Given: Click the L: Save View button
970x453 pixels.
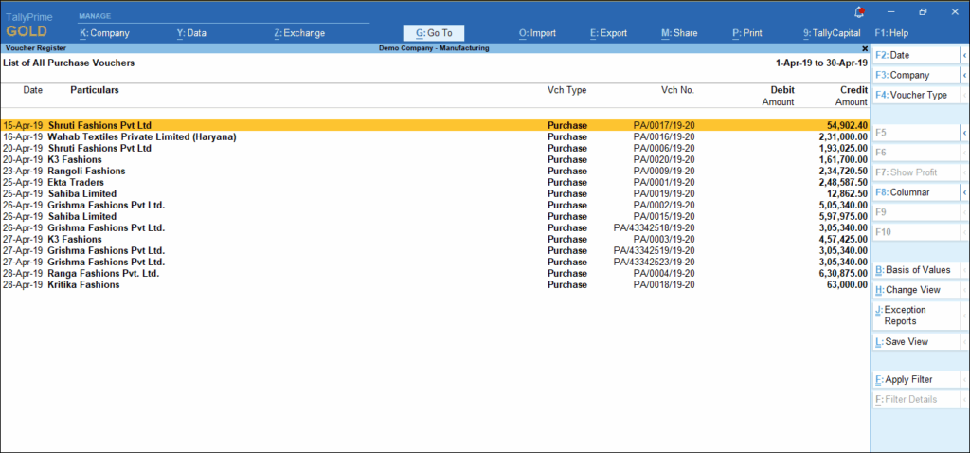Looking at the screenshot, I should (917, 341).
